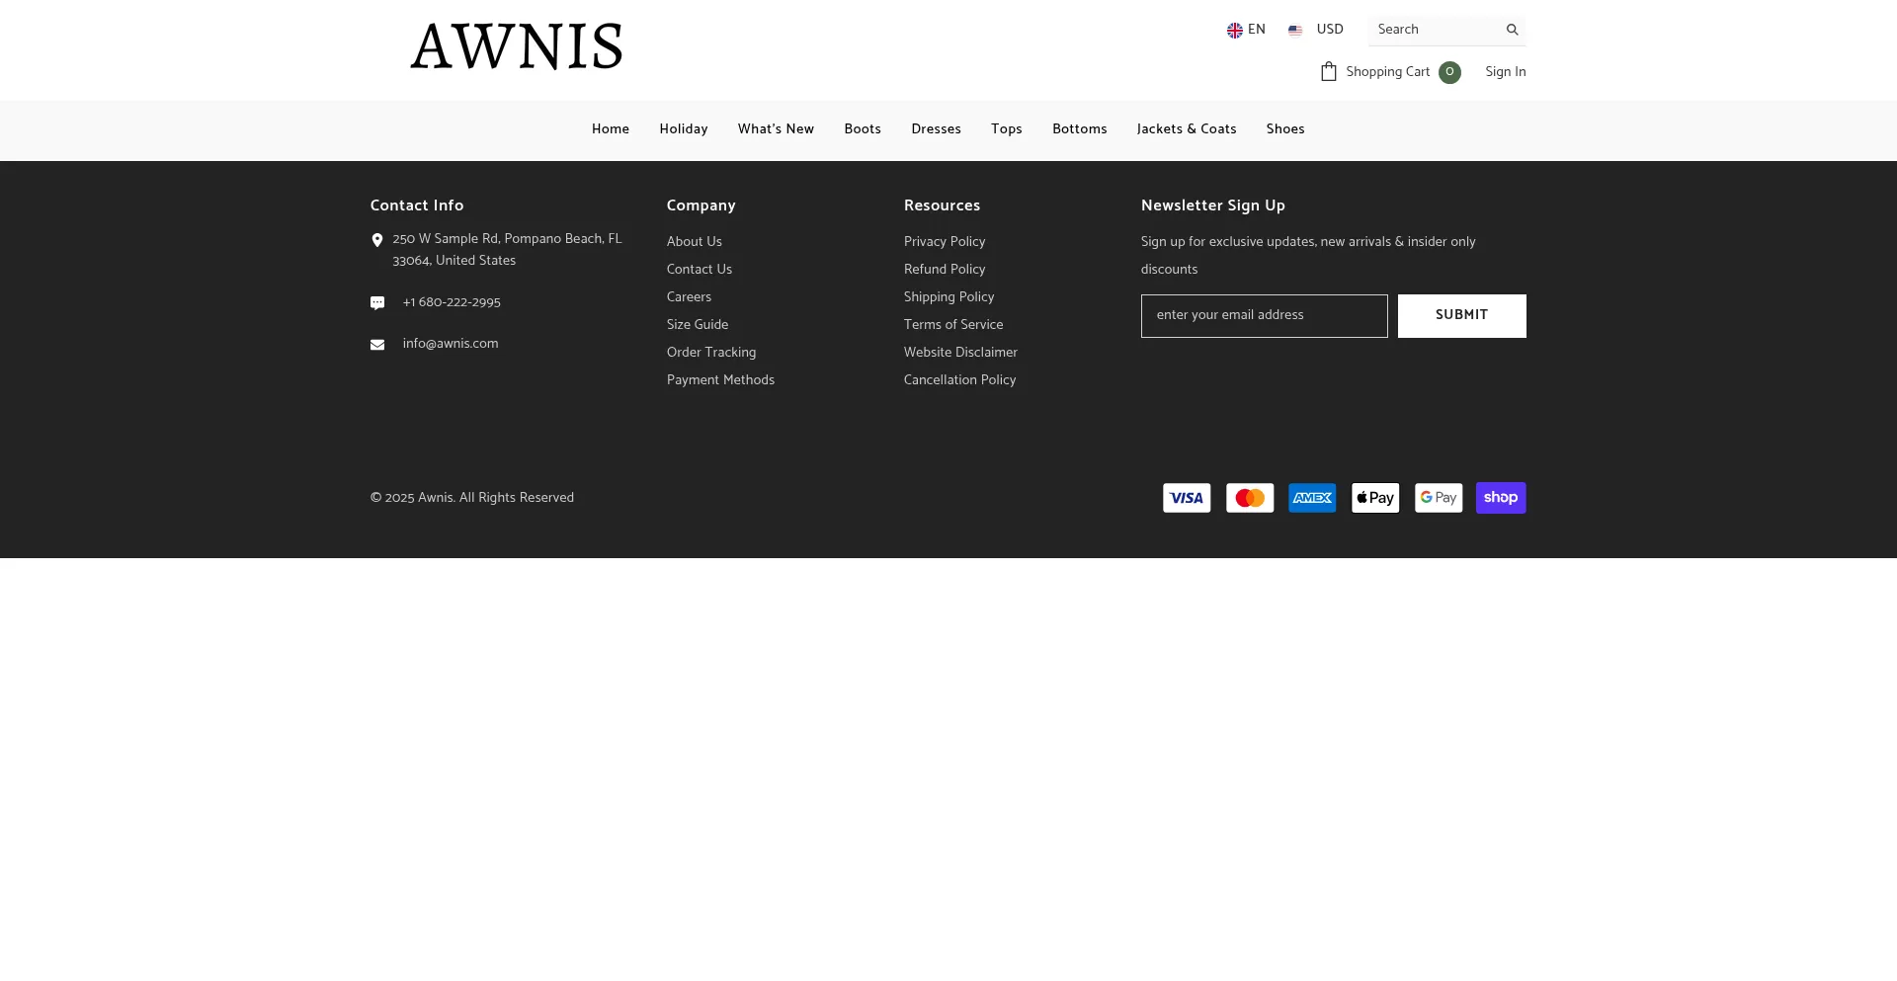Click the newsletter email address field
Image resolution: width=1897 pixels, height=981 pixels.
tap(1264, 315)
